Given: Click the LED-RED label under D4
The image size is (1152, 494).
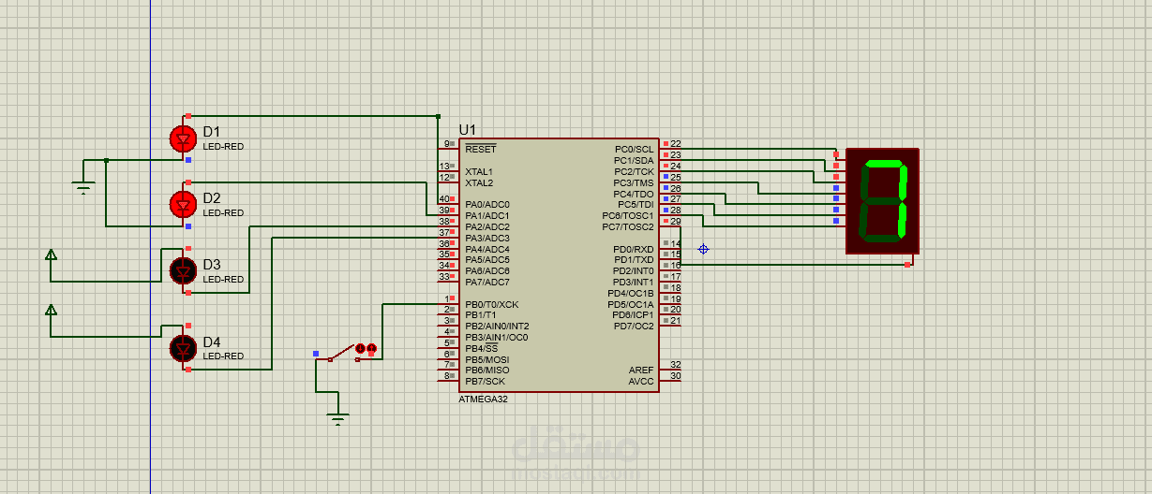Looking at the screenshot, I should [x=223, y=356].
